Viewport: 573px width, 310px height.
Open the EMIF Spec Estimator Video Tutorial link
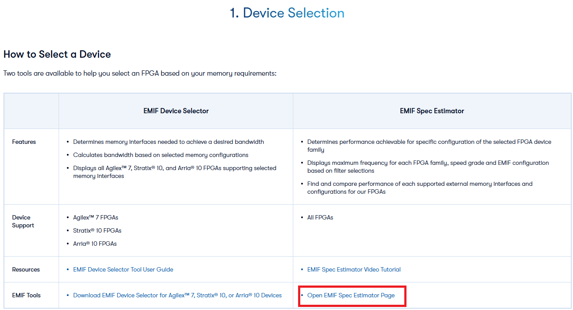point(354,270)
